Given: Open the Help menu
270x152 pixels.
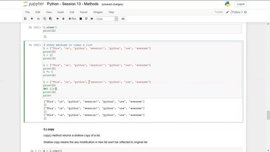Looking at the screenshot, I should click(111, 12).
